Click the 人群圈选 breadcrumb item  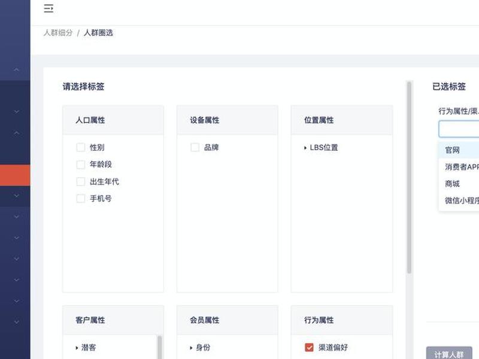click(x=98, y=33)
